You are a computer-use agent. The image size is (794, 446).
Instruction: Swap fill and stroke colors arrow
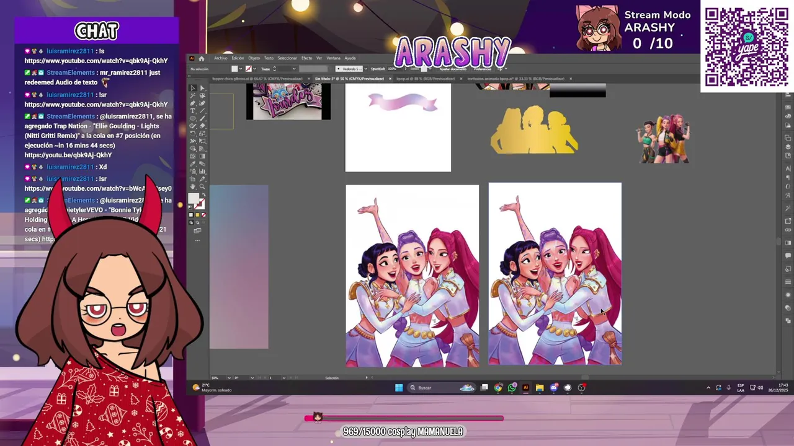coord(204,195)
